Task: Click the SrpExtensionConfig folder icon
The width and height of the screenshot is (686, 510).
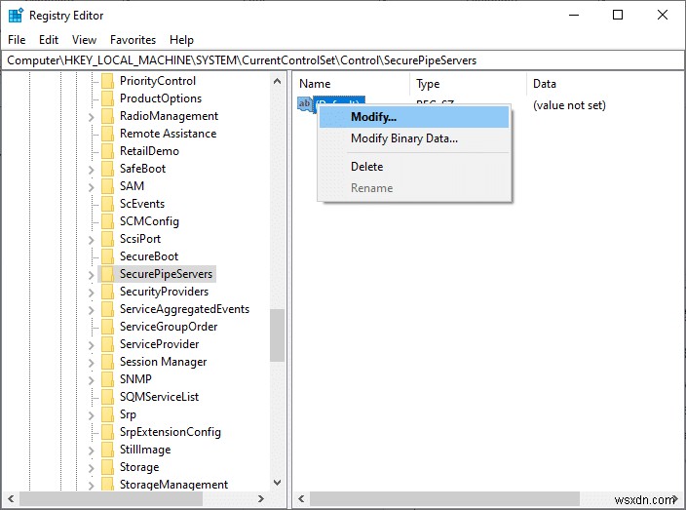Action: (x=107, y=432)
